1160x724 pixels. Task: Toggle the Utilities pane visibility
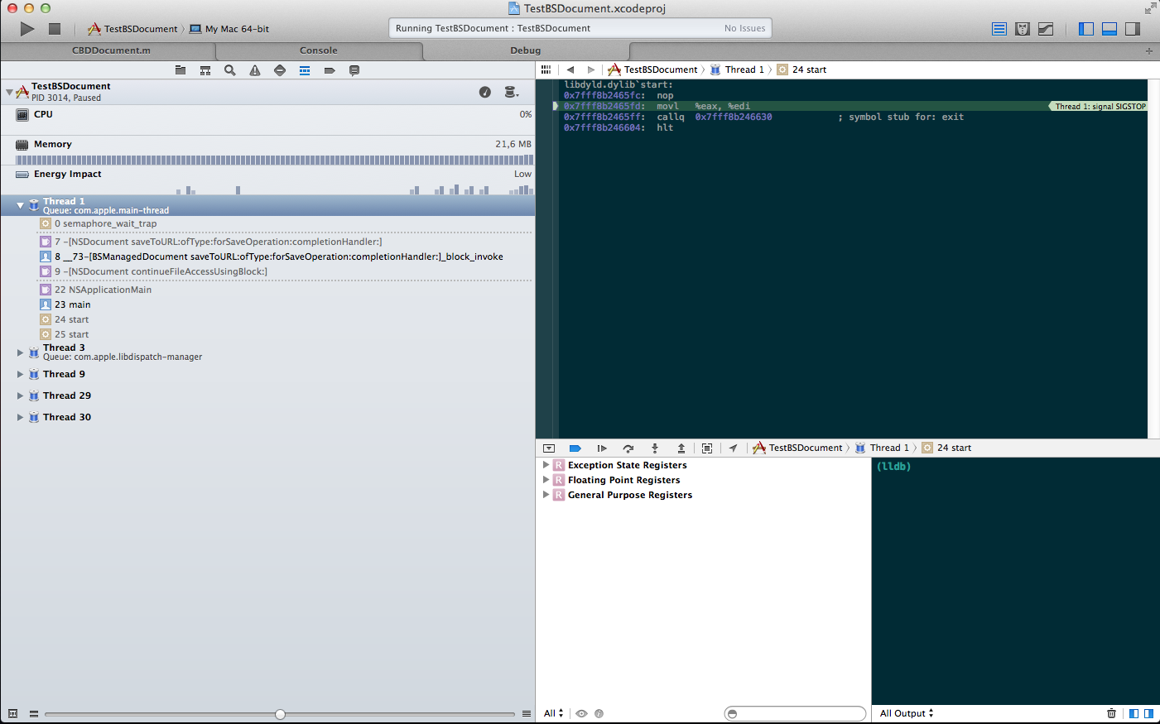(x=1133, y=29)
